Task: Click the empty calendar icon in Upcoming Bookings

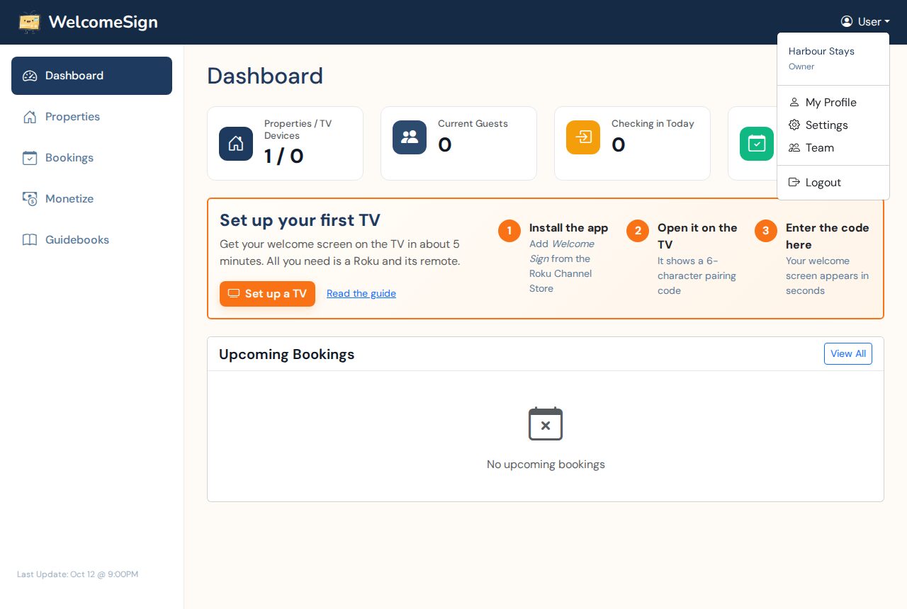Action: pyautogui.click(x=546, y=424)
